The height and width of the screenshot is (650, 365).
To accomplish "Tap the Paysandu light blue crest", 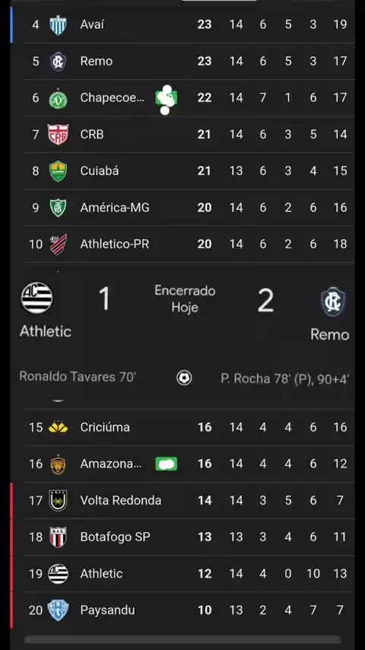I will point(58,610).
